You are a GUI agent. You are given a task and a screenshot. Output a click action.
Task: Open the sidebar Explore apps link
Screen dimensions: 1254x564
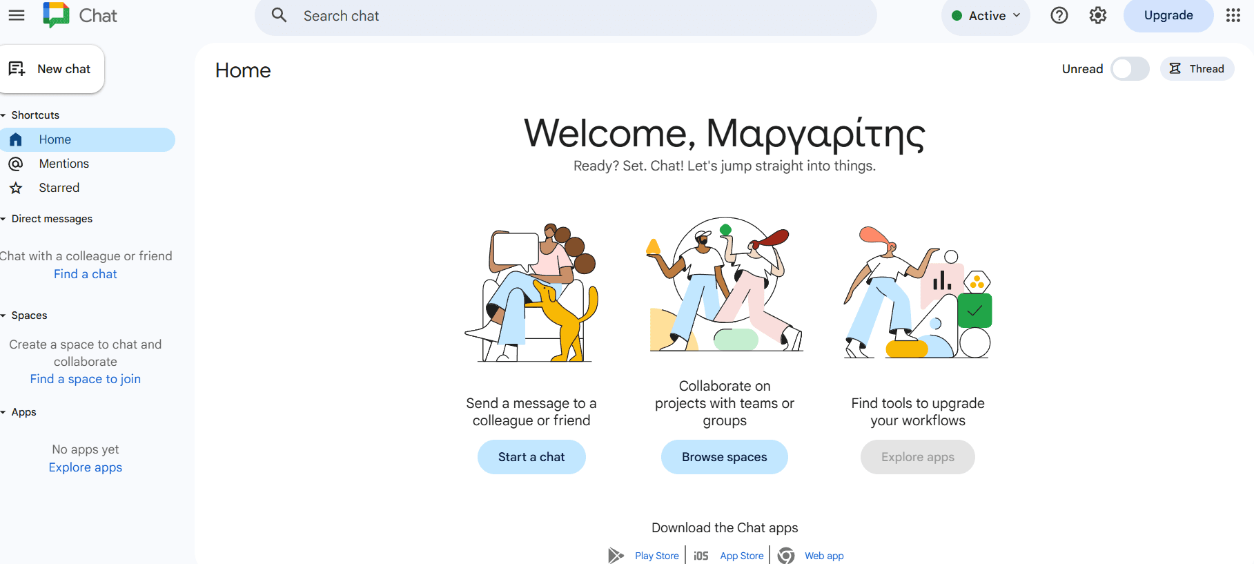pyautogui.click(x=86, y=467)
